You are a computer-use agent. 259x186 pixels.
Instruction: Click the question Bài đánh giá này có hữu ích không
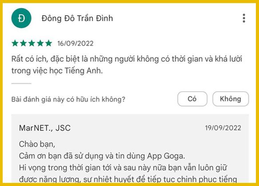click(68, 99)
